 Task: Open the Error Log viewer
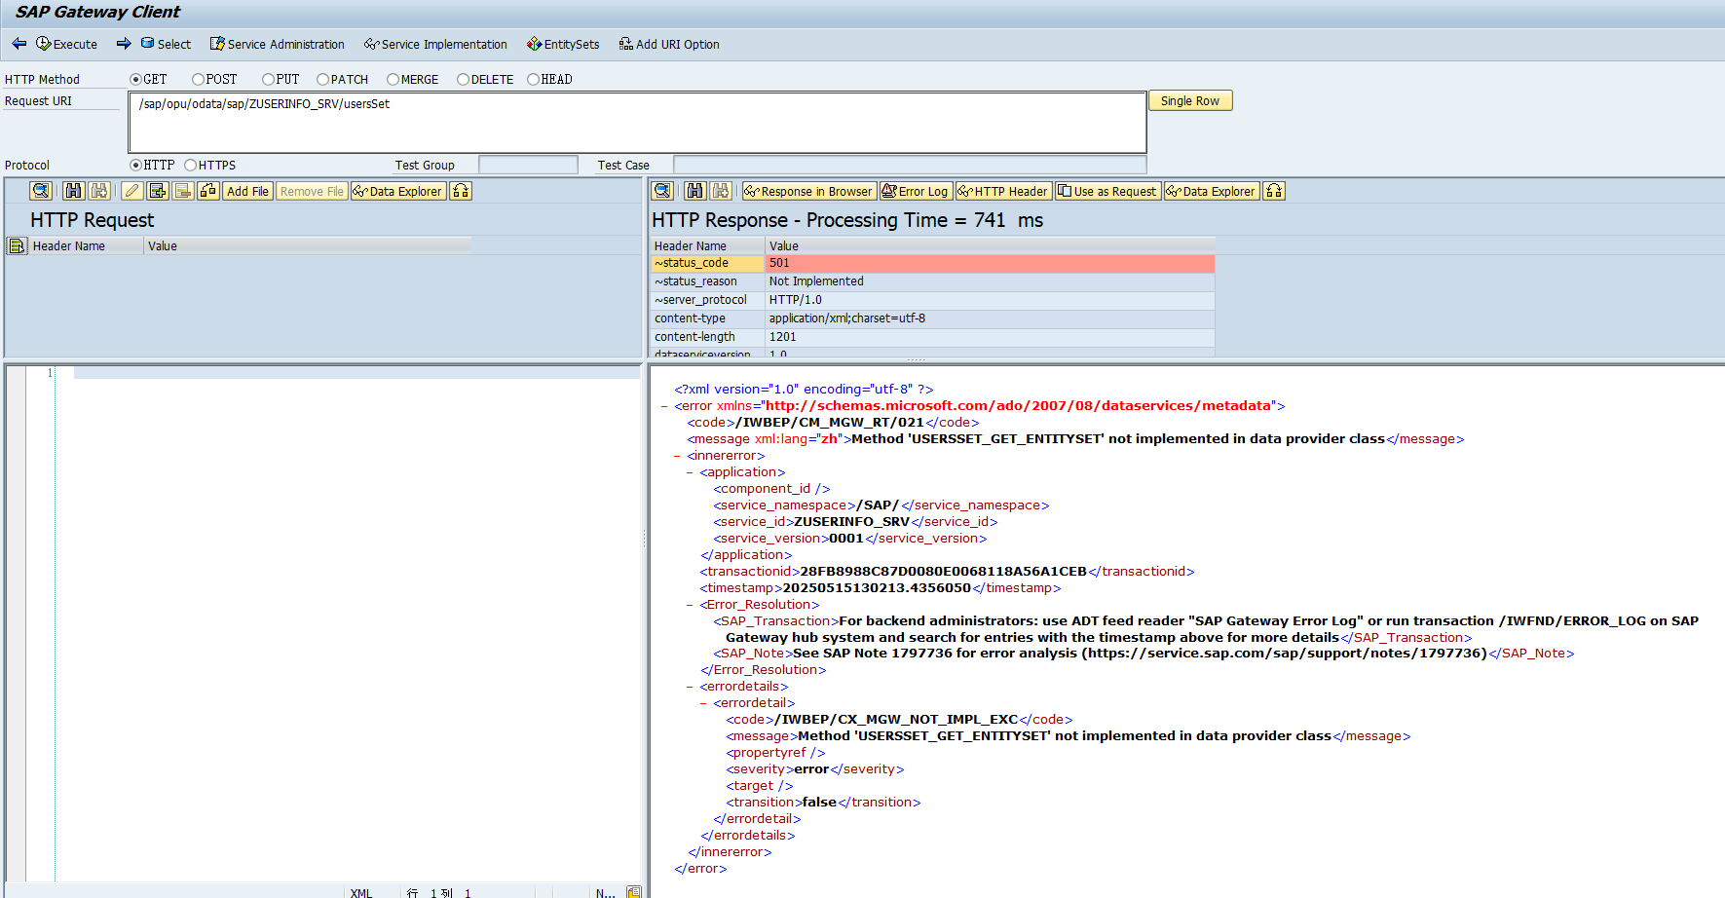[x=915, y=191]
